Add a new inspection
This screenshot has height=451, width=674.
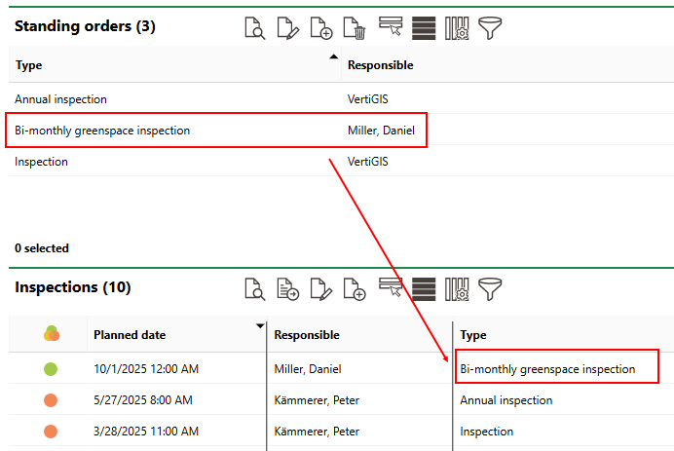[355, 289]
